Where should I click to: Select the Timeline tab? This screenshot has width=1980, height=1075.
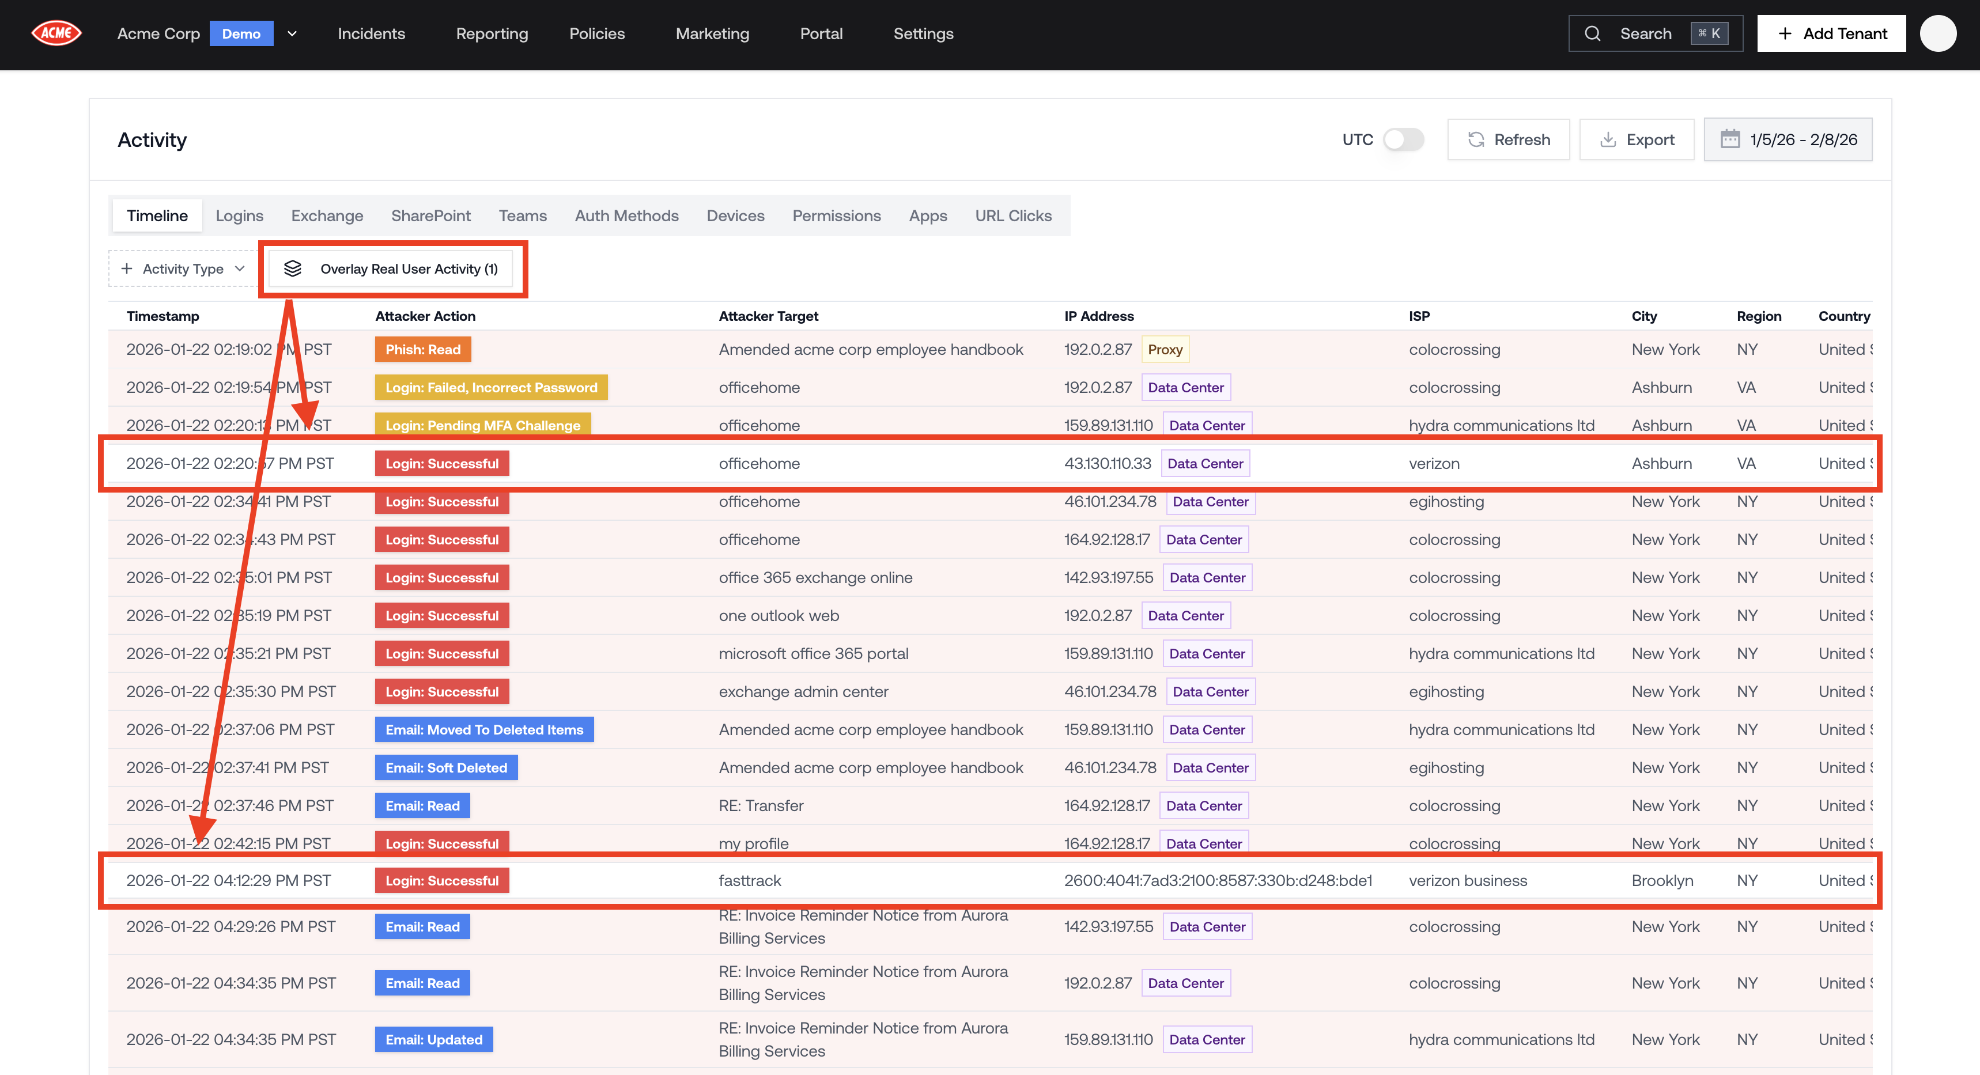pos(157,216)
